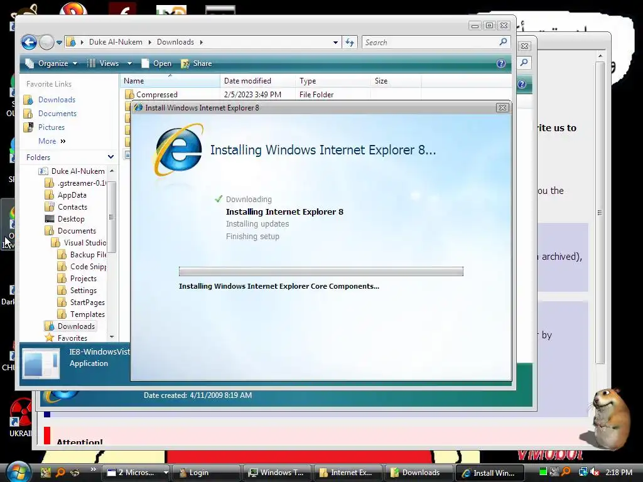
Task: Sort by the Type column header
Action: pos(333,81)
